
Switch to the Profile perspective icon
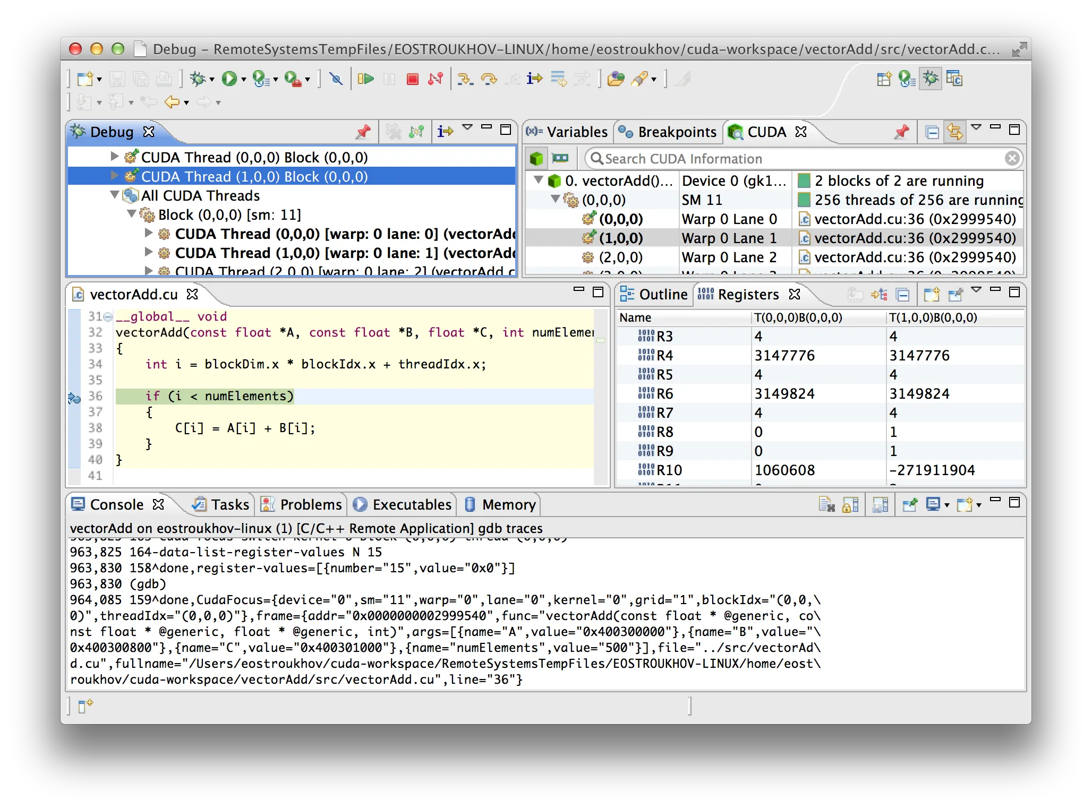click(907, 79)
